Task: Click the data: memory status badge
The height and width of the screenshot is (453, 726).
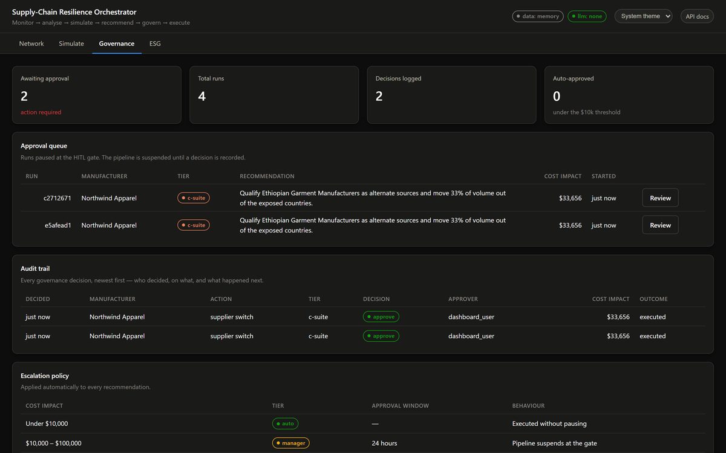Action: click(x=538, y=16)
